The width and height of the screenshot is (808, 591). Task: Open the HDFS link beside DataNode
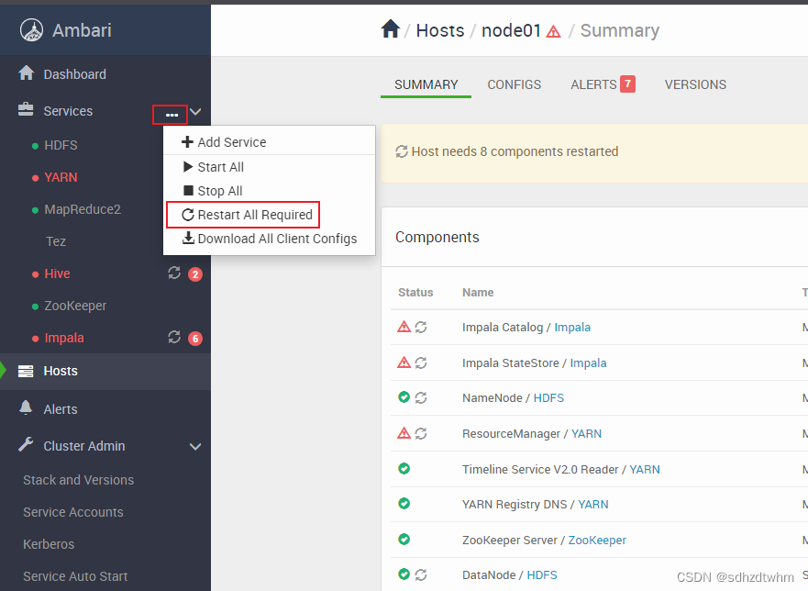tap(542, 575)
